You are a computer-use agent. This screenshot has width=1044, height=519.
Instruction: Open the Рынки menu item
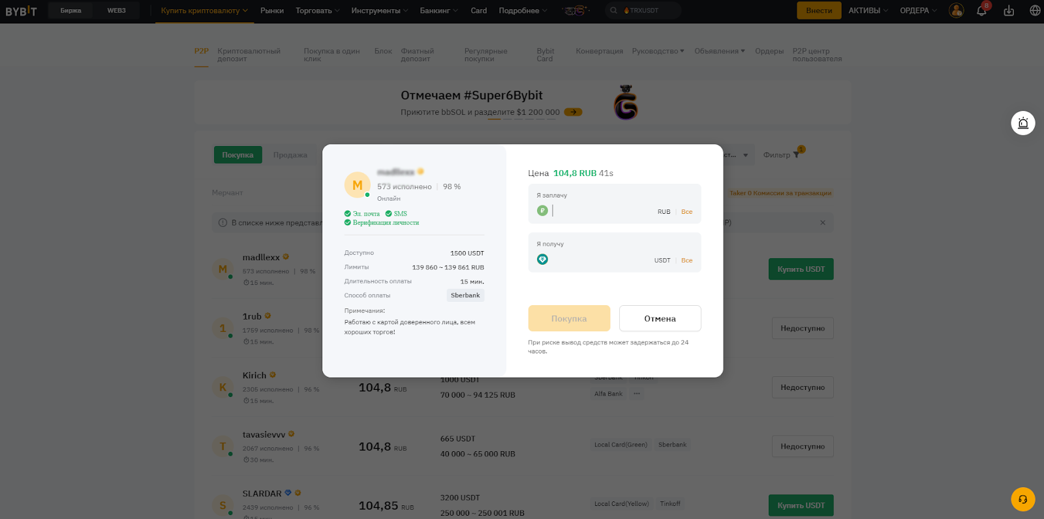point(272,10)
